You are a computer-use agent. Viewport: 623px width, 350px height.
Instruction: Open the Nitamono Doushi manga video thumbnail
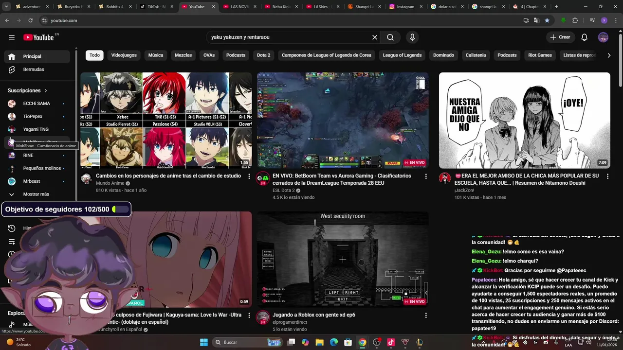pyautogui.click(x=525, y=121)
